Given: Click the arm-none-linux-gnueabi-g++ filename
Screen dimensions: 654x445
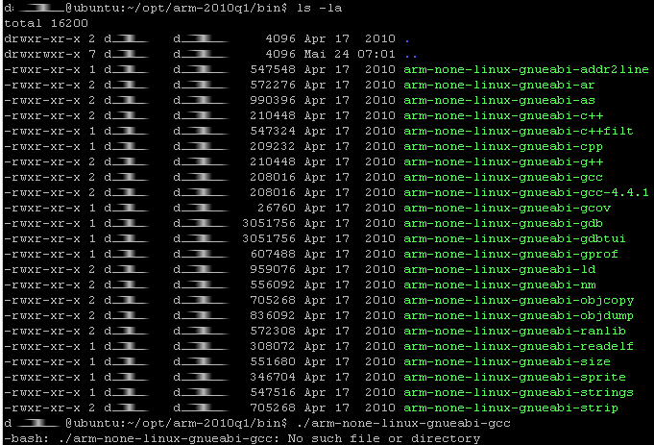Looking at the screenshot, I should click(503, 161).
